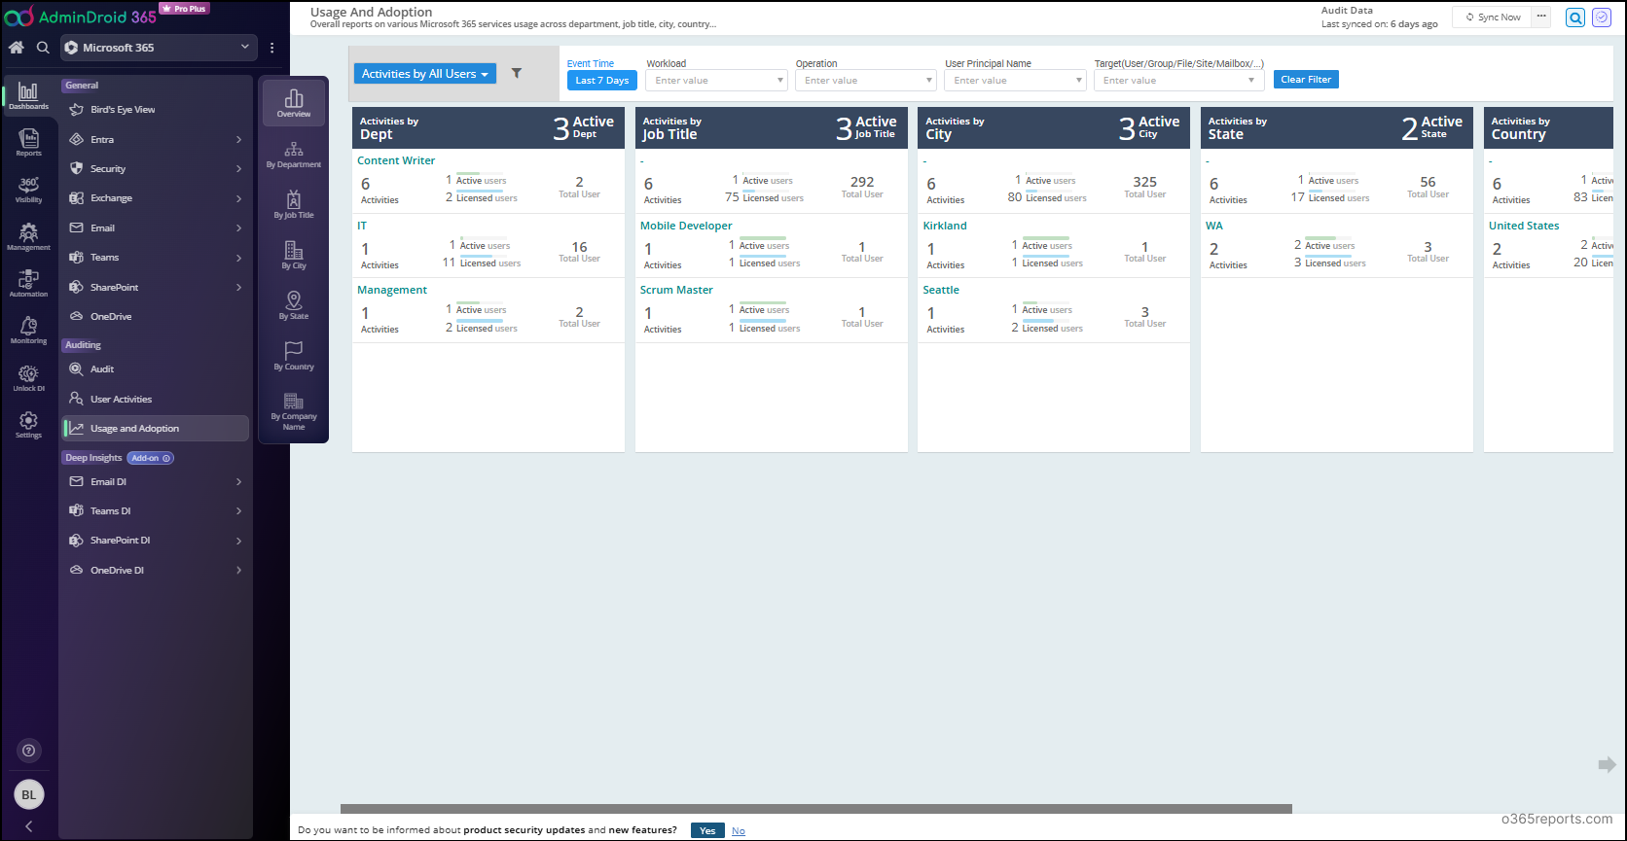This screenshot has height=841, width=1627.
Task: Click the Sync Now button
Action: [x=1493, y=17]
